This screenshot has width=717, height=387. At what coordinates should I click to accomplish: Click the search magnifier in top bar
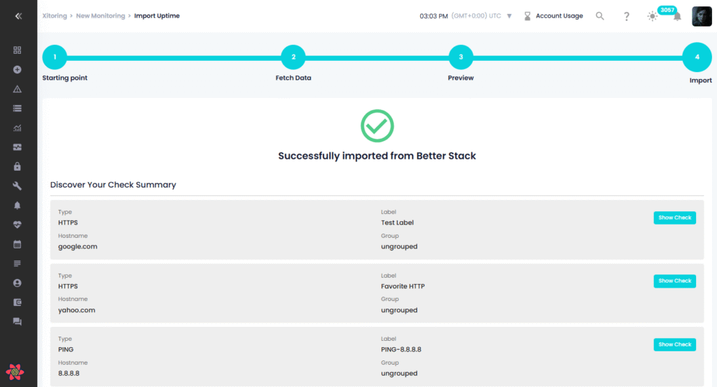(x=600, y=16)
